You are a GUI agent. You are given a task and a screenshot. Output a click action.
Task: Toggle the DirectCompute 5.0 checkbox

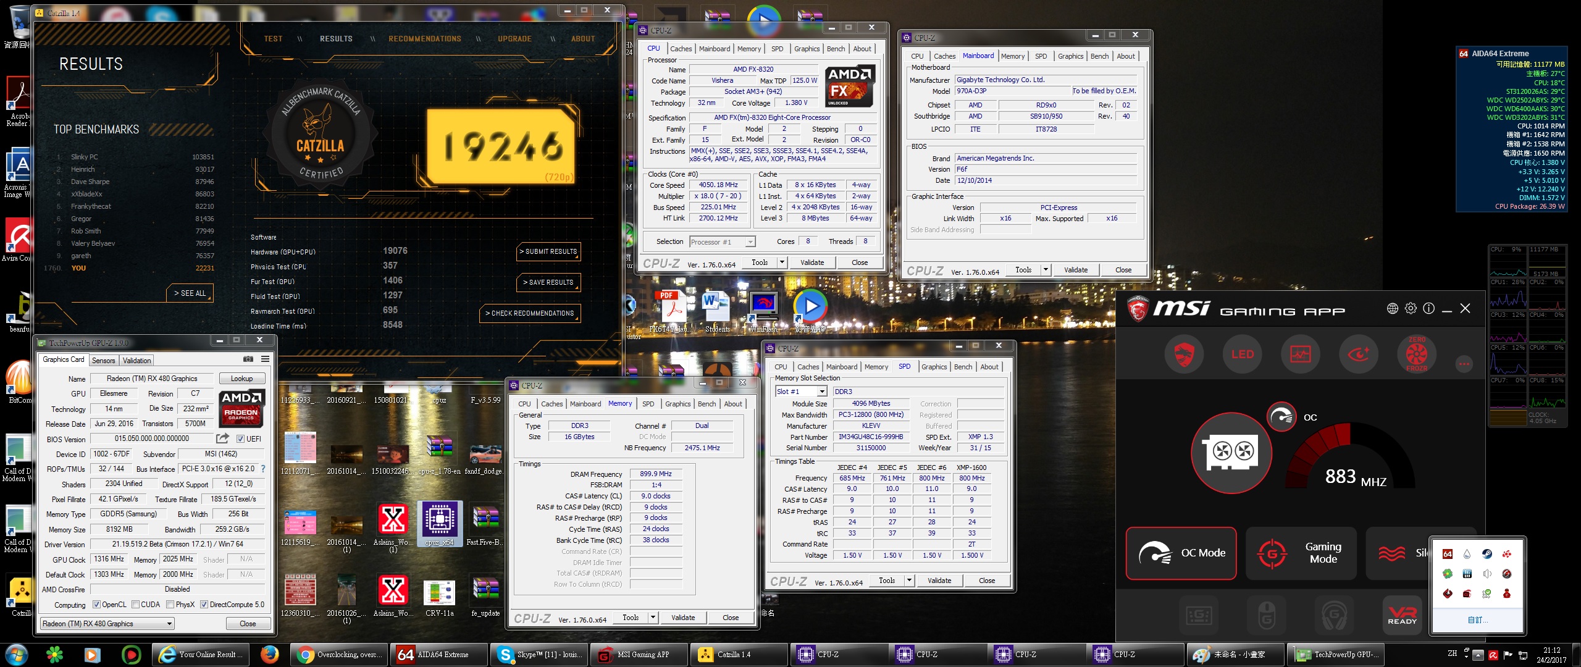[204, 605]
